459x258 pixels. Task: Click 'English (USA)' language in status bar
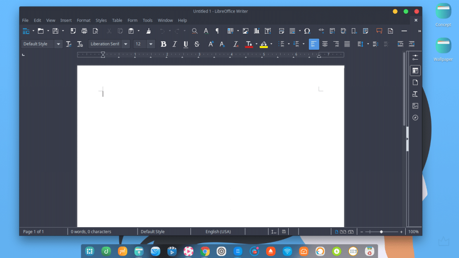pyautogui.click(x=218, y=232)
